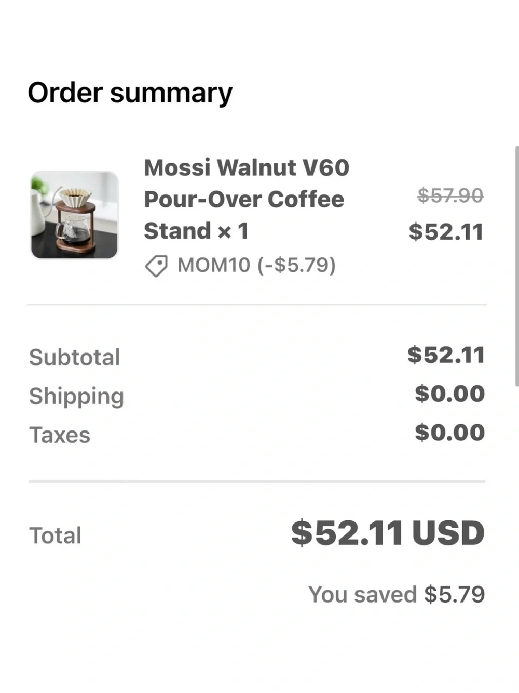This screenshot has height=693, width=519.
Task: Click the Subtotal label
Action: (74, 358)
